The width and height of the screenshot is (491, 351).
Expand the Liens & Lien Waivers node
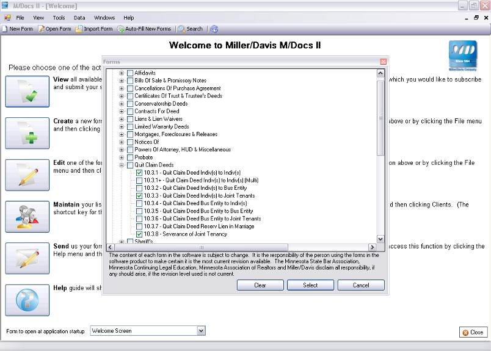pos(122,119)
